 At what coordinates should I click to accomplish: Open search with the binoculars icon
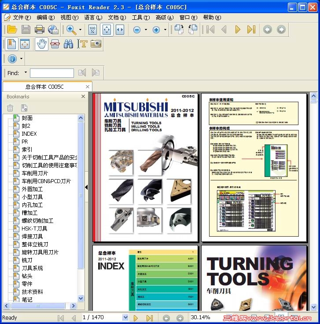pyautogui.click(x=69, y=44)
